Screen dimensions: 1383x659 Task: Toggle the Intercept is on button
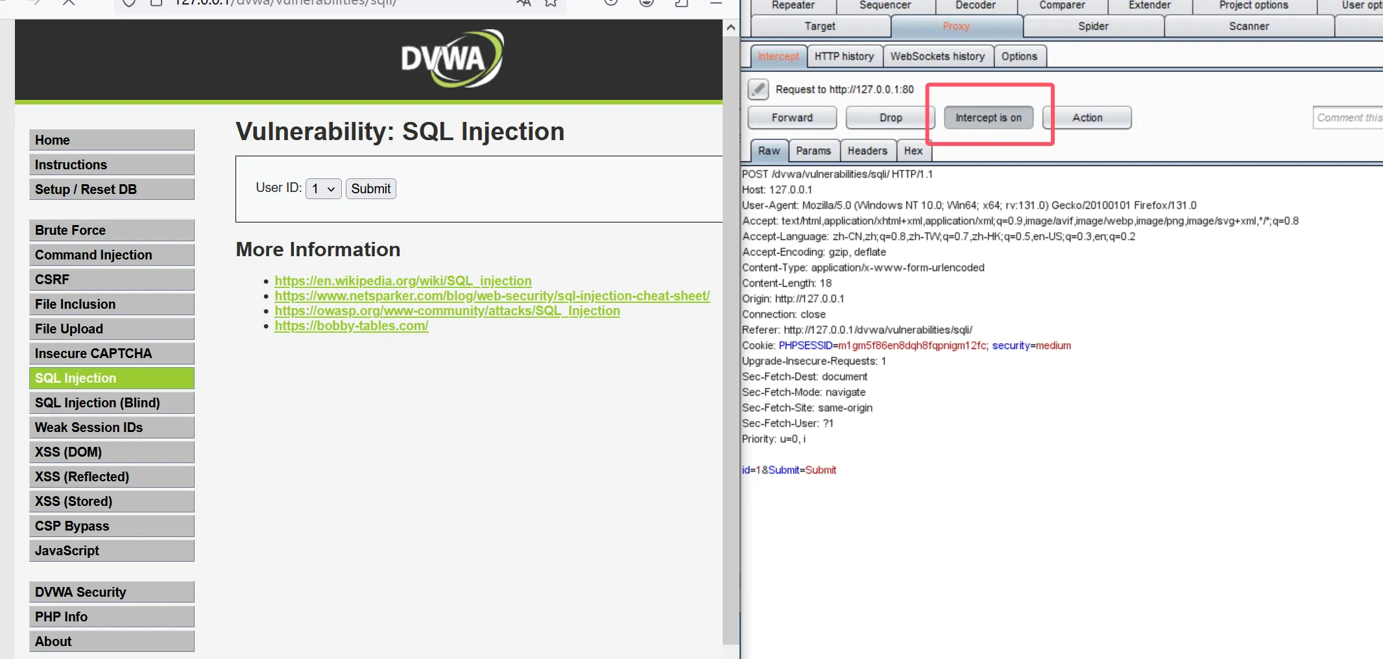click(988, 117)
